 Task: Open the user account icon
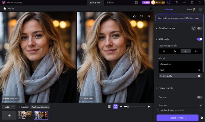point(169,2)
